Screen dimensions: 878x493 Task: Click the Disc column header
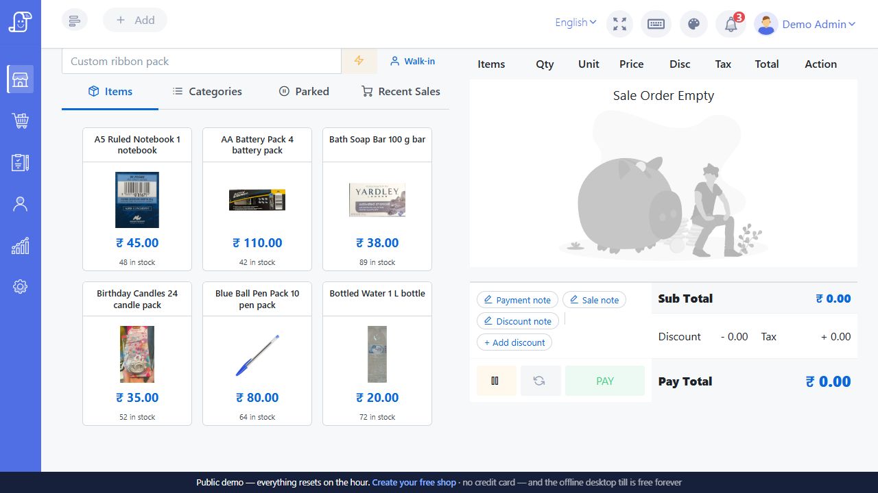[x=680, y=64]
